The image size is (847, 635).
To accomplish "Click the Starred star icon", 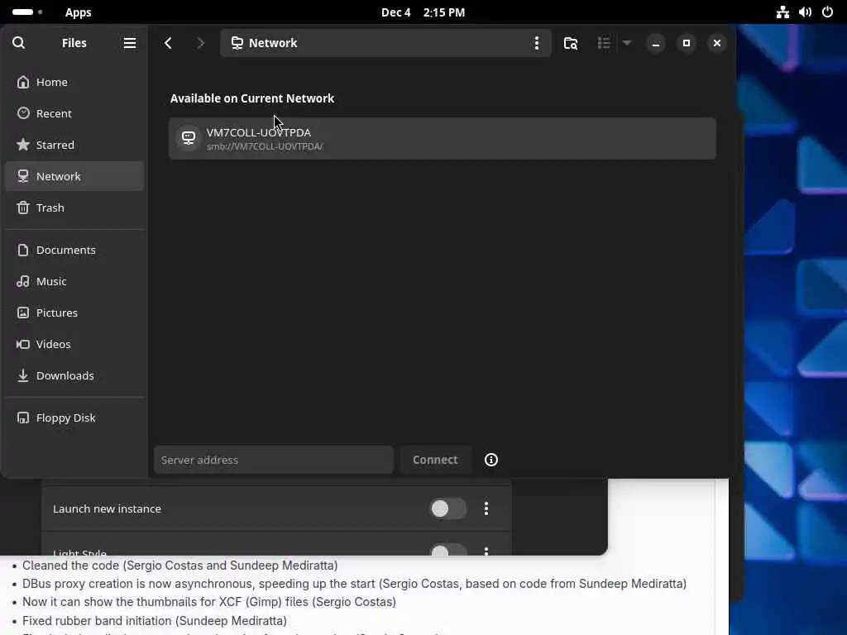I will 22,144.
